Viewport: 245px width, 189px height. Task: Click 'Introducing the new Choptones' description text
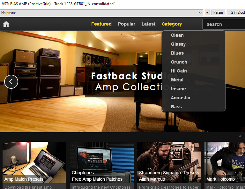(101, 187)
